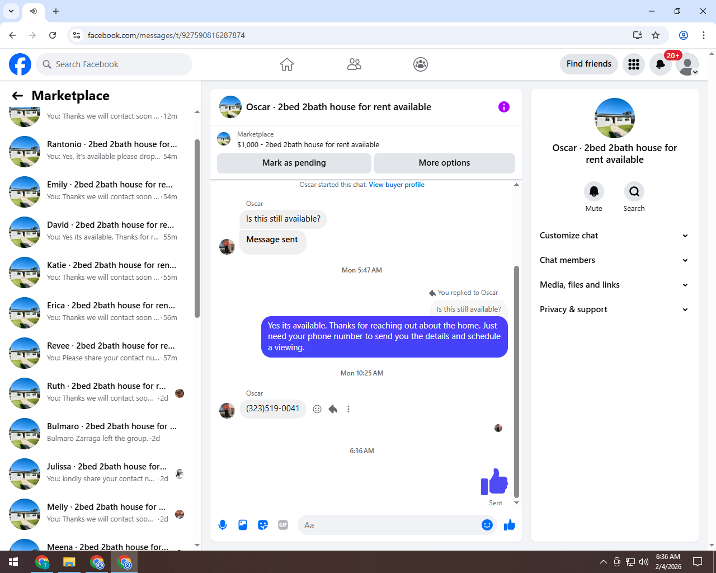
Task: Expand the Privacy & support section
Action: pos(614,309)
